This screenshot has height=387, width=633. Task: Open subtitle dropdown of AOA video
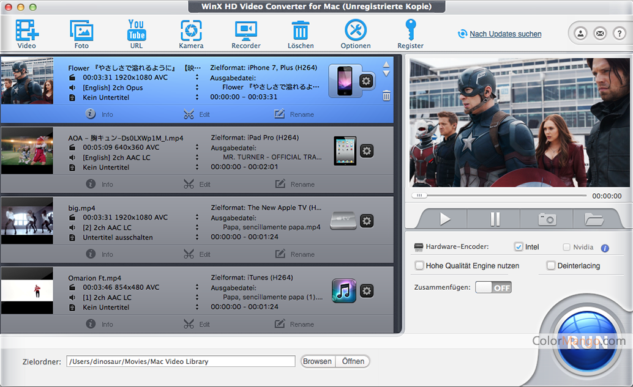(x=197, y=168)
